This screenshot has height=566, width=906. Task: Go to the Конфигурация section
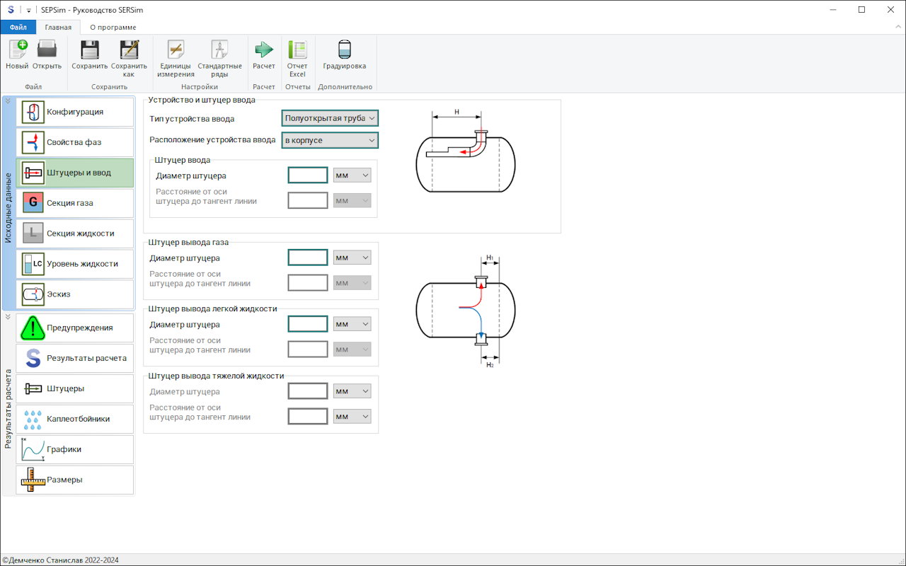click(x=75, y=112)
